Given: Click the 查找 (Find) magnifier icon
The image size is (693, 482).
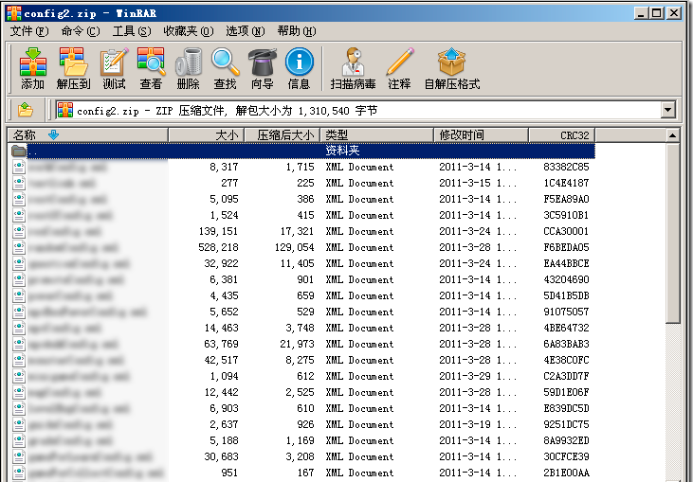Looking at the screenshot, I should pos(225,62).
